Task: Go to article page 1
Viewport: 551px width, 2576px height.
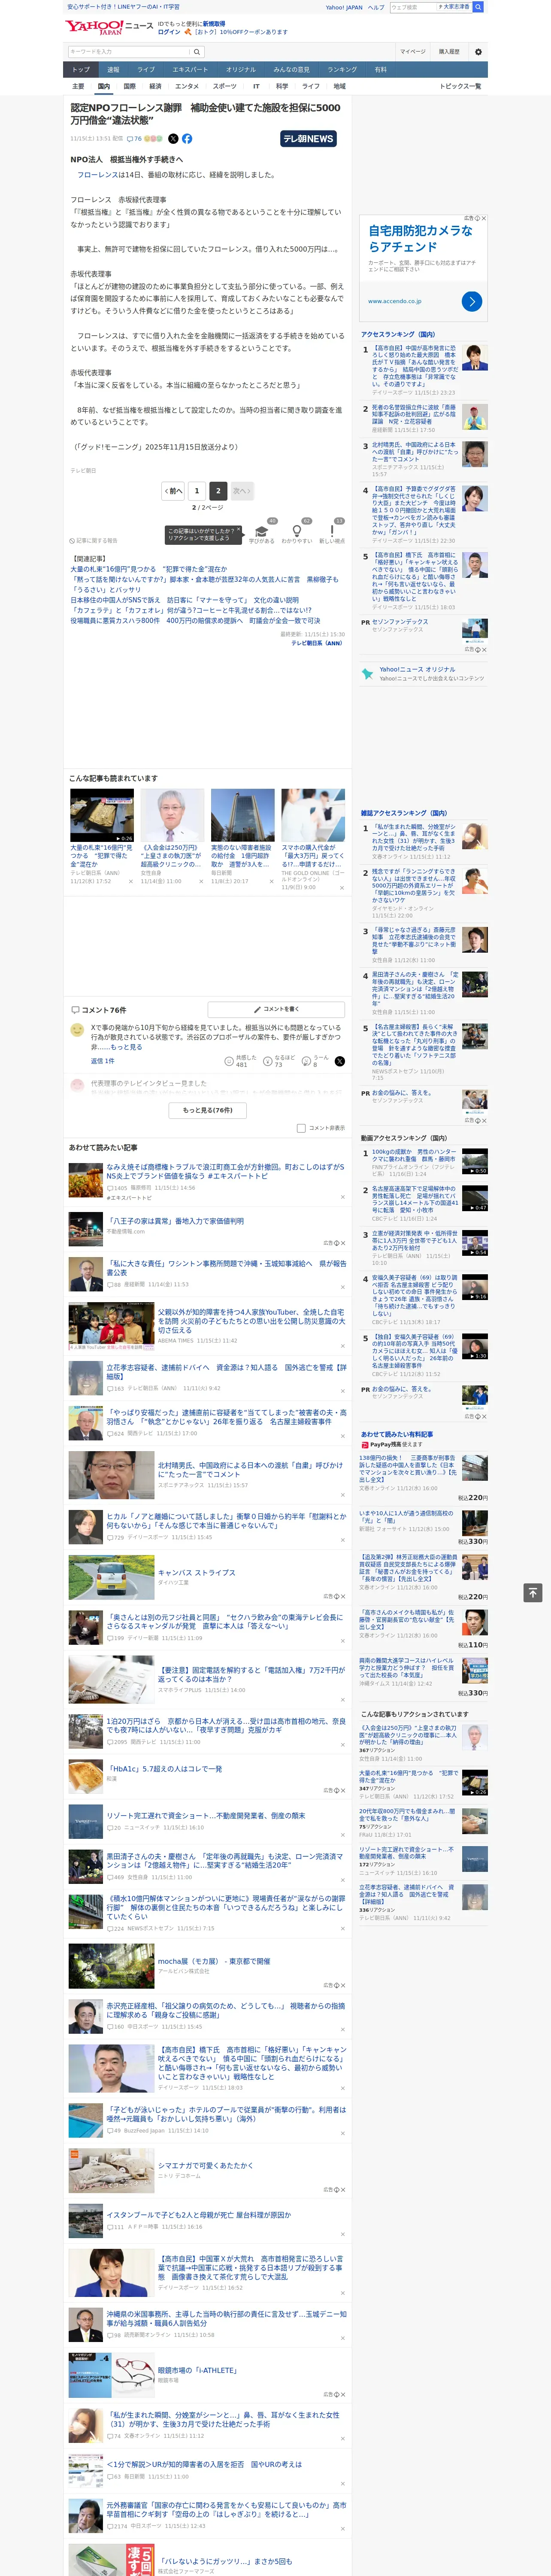Action: pyautogui.click(x=197, y=491)
